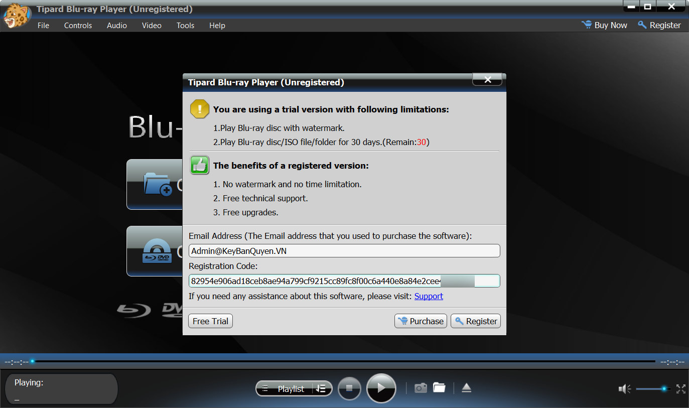Click Buy Now in the top bar
Viewport: 689px width, 408px height.
point(605,25)
